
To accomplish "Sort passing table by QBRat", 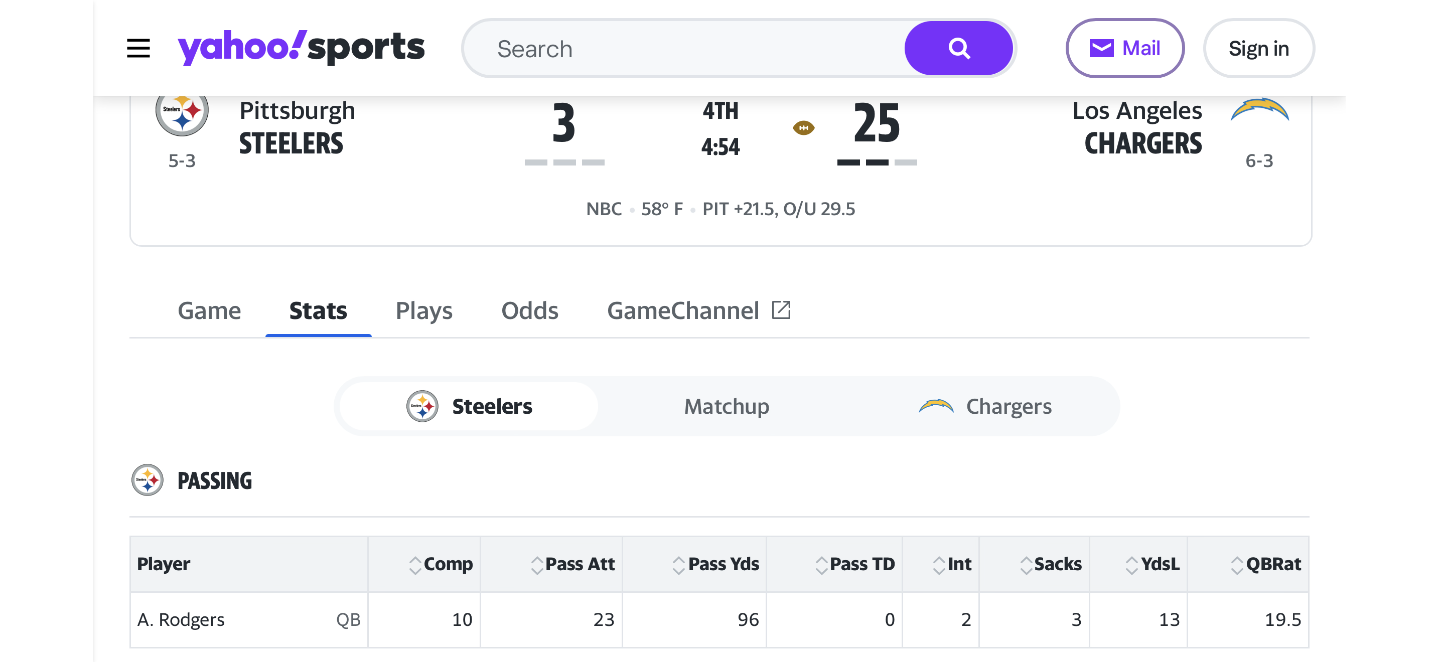I will coord(1266,564).
